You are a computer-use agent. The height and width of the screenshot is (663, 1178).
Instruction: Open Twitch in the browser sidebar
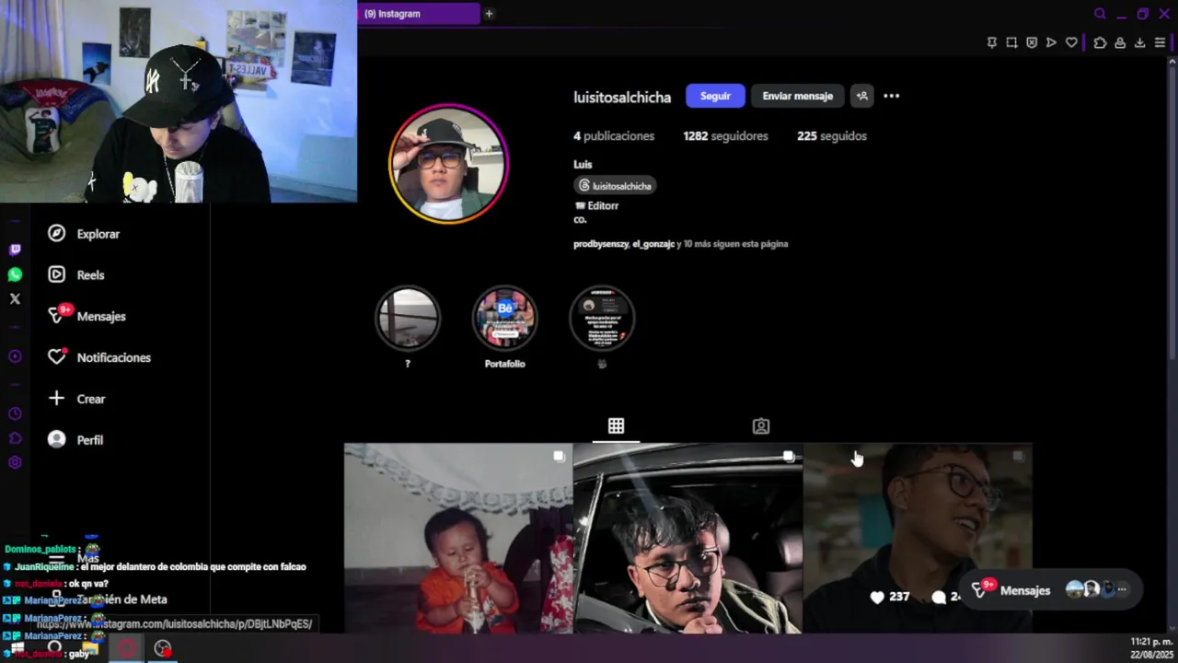15,250
